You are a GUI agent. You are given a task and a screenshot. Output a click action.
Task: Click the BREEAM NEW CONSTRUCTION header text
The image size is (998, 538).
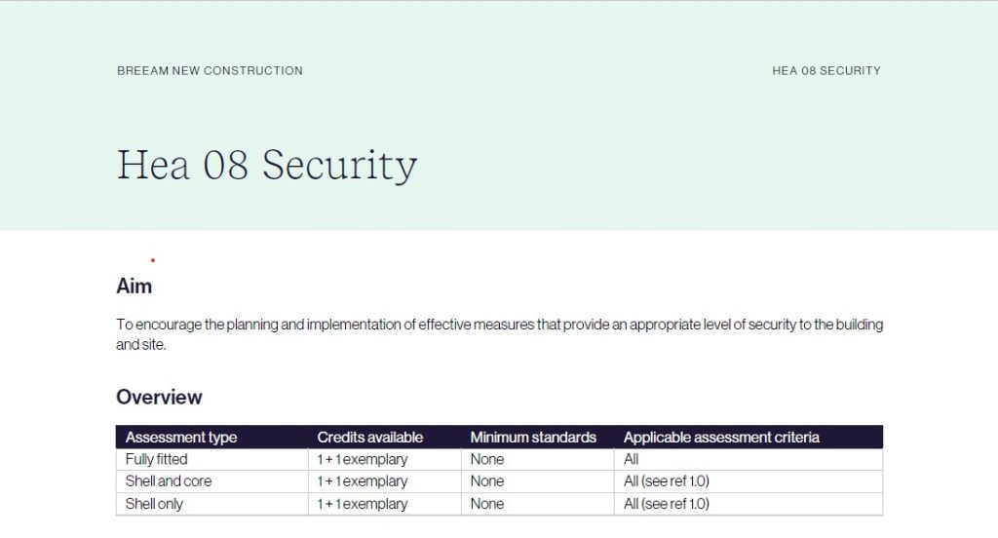coord(210,71)
